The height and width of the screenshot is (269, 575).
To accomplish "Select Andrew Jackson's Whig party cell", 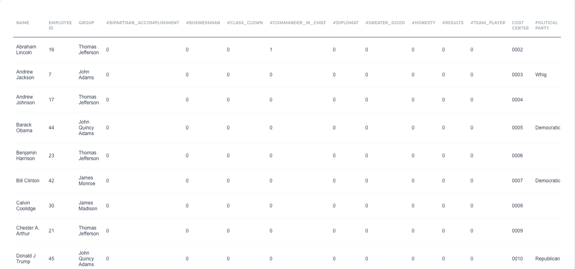I will click(541, 75).
